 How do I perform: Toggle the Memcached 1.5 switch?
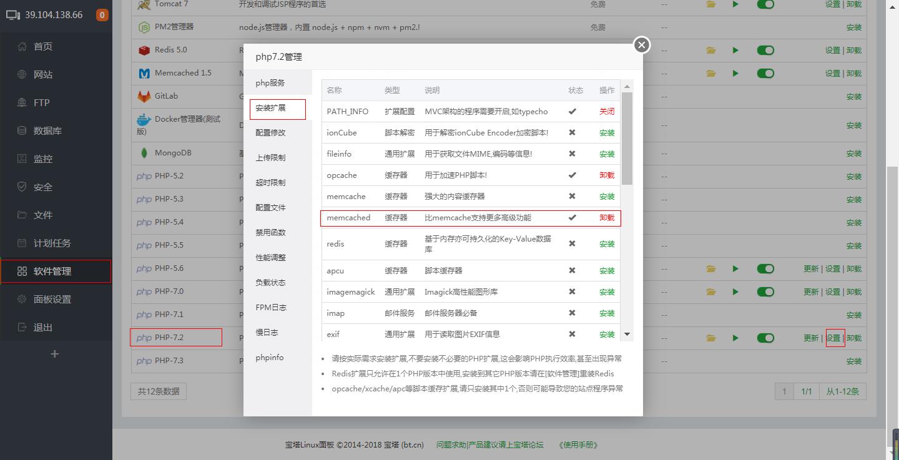point(765,74)
